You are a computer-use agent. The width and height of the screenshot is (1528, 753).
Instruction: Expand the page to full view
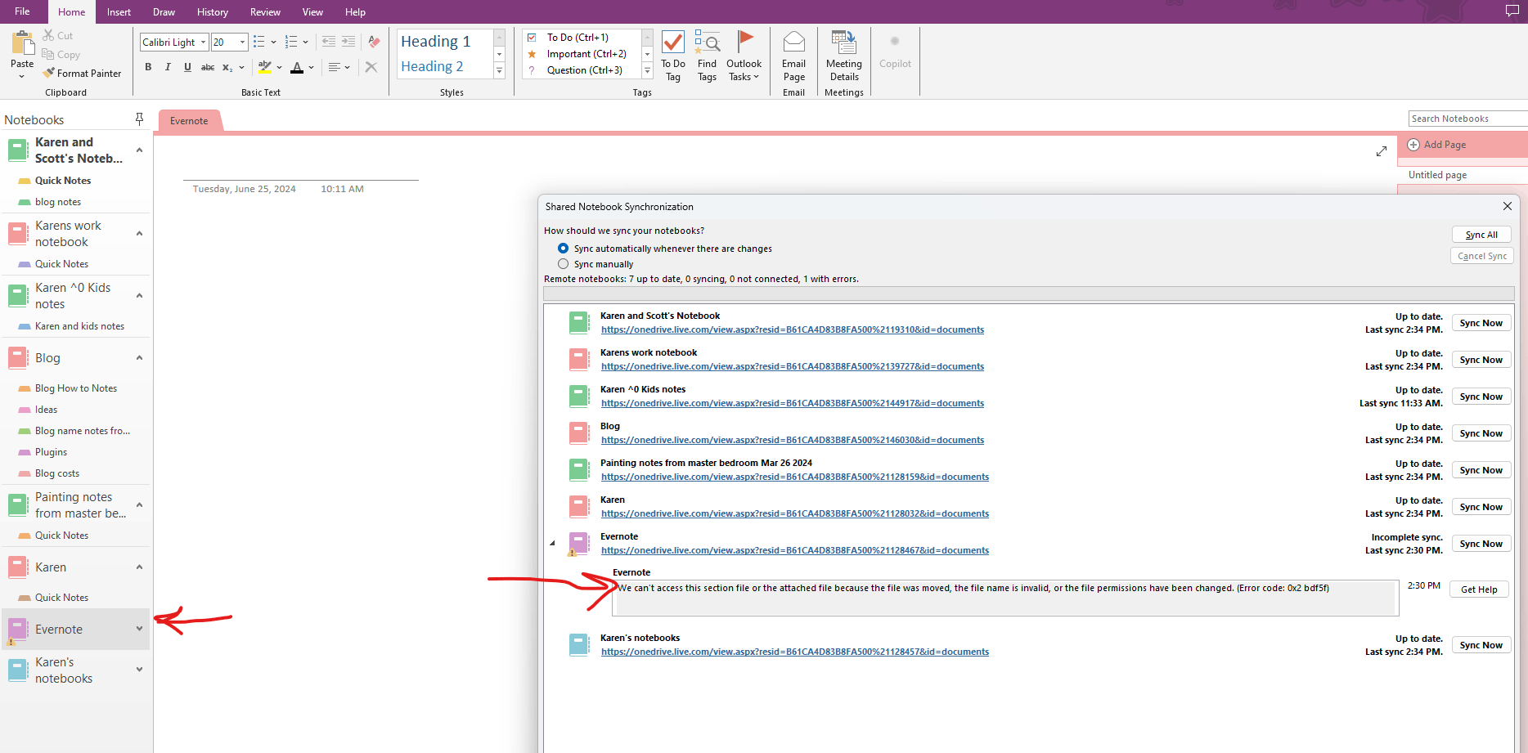pos(1382,151)
